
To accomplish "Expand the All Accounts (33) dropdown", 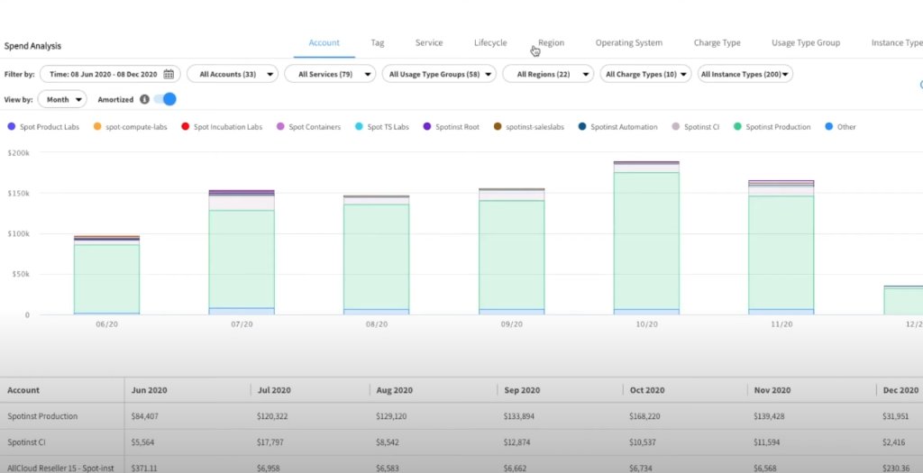I will coord(232,74).
